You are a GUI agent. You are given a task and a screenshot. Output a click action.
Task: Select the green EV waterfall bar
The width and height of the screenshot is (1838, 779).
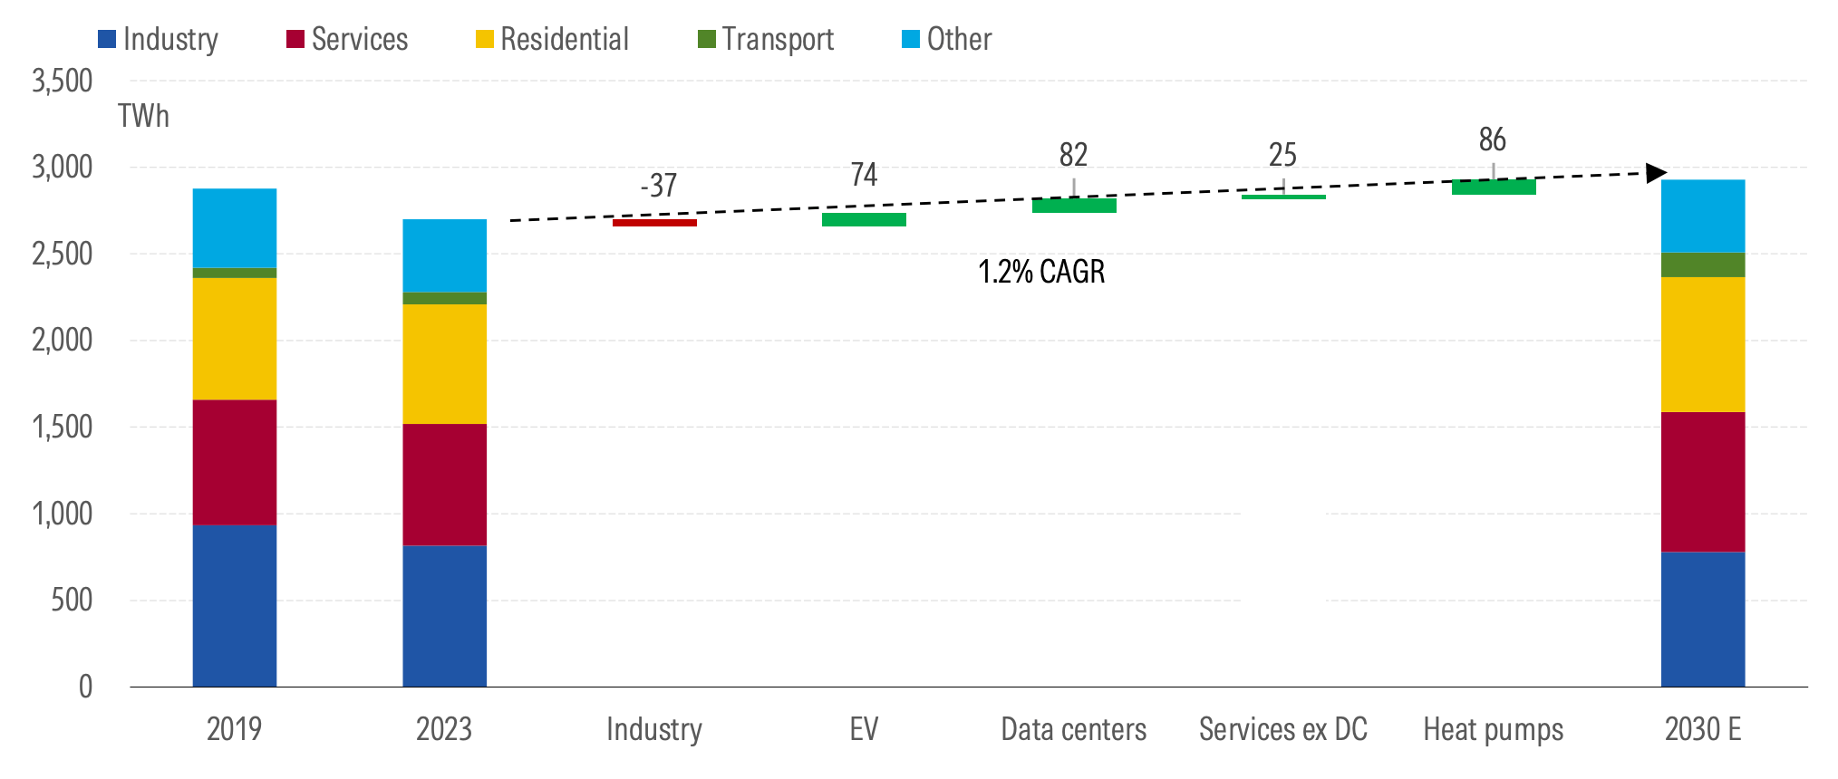pos(864,220)
